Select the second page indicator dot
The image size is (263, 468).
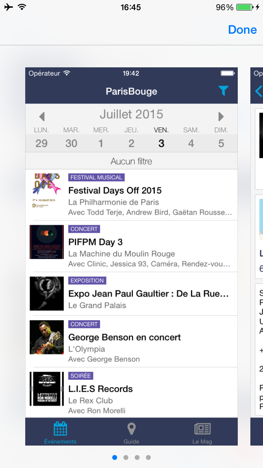click(126, 457)
